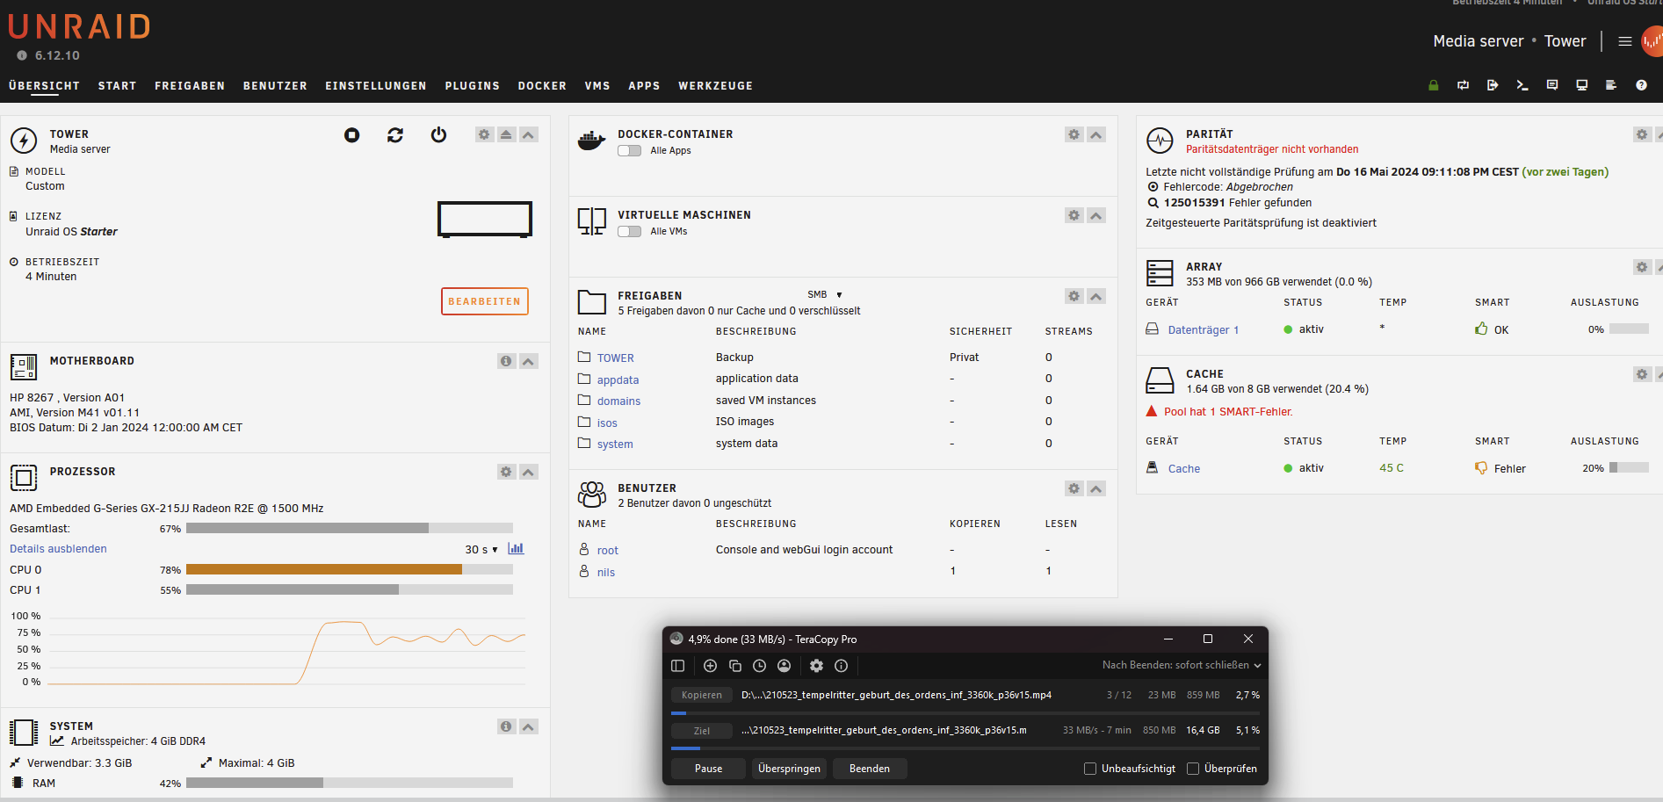Collapse the Benutzer panel
Image resolution: width=1663 pixels, height=802 pixels.
[1096, 488]
